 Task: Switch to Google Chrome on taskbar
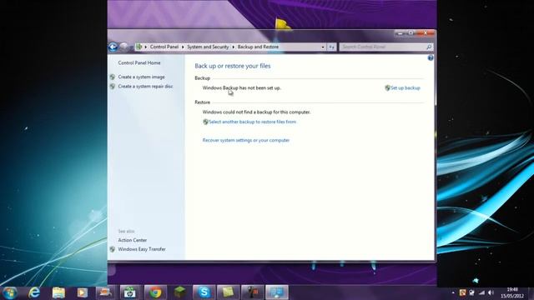[x=155, y=292]
